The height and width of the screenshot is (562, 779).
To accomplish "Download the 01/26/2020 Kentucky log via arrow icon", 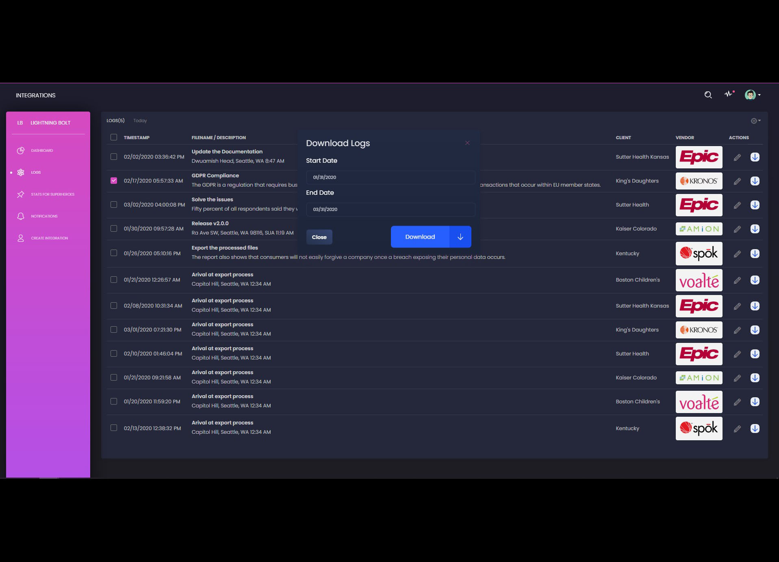I will 755,254.
